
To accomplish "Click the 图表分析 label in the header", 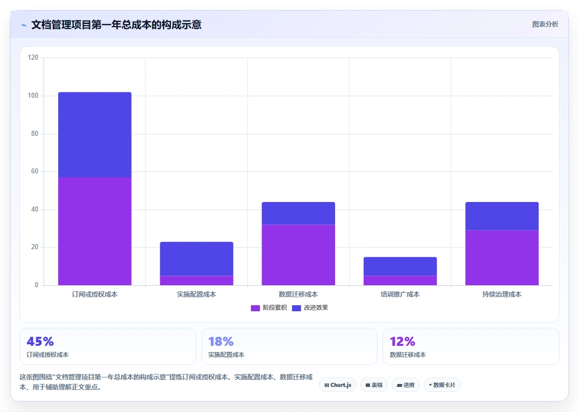I will 545,25.
